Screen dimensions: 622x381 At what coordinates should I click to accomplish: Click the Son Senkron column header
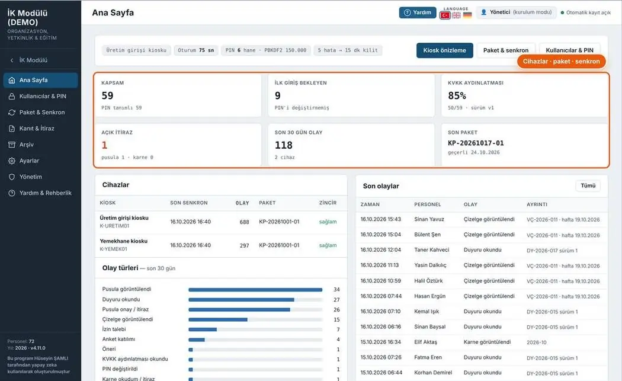point(189,203)
